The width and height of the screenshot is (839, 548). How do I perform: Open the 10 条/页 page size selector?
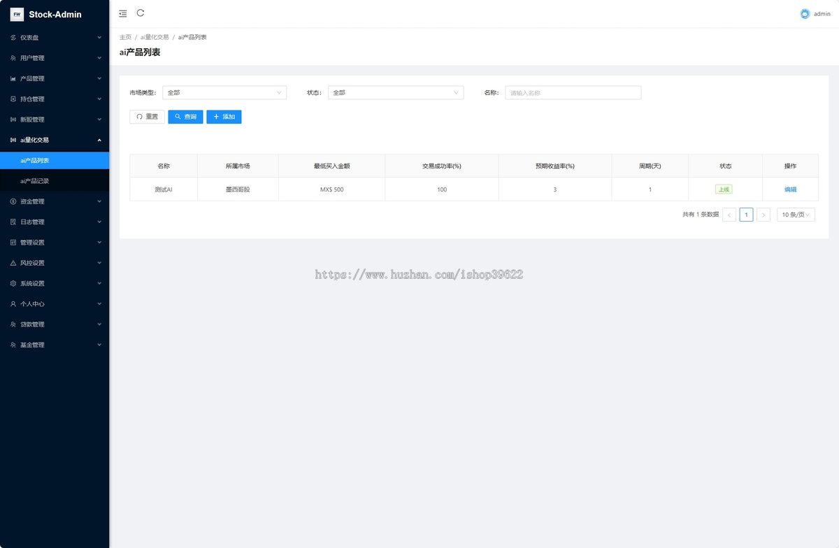click(796, 215)
